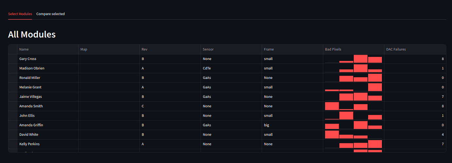Tick the row selector beside Gary Cross
This screenshot has height=163, width=452.
(x=13, y=59)
